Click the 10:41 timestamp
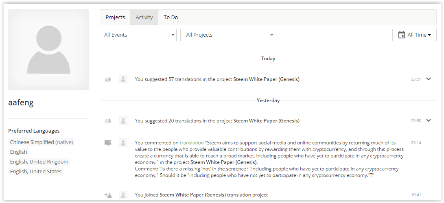Screen dimensions: 444x203 point(416,195)
